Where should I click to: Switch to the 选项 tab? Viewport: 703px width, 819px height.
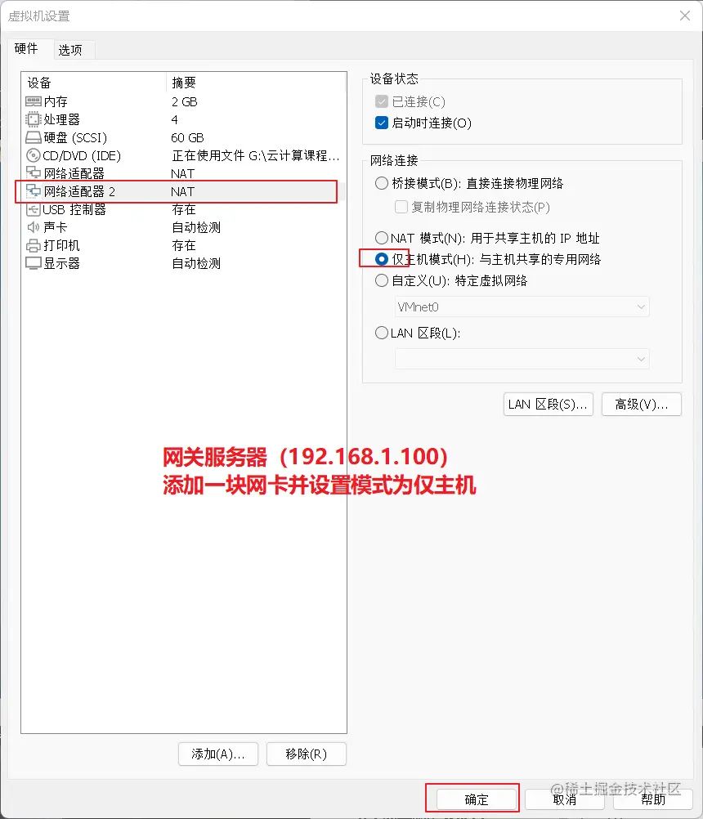[x=70, y=50]
